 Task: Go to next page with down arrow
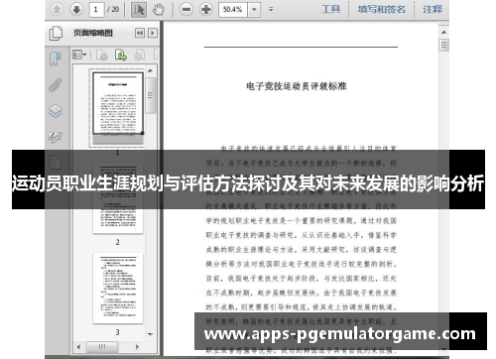[x=76, y=9]
